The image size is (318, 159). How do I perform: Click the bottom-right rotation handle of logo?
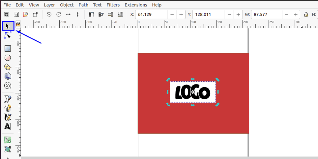[x=217, y=105]
